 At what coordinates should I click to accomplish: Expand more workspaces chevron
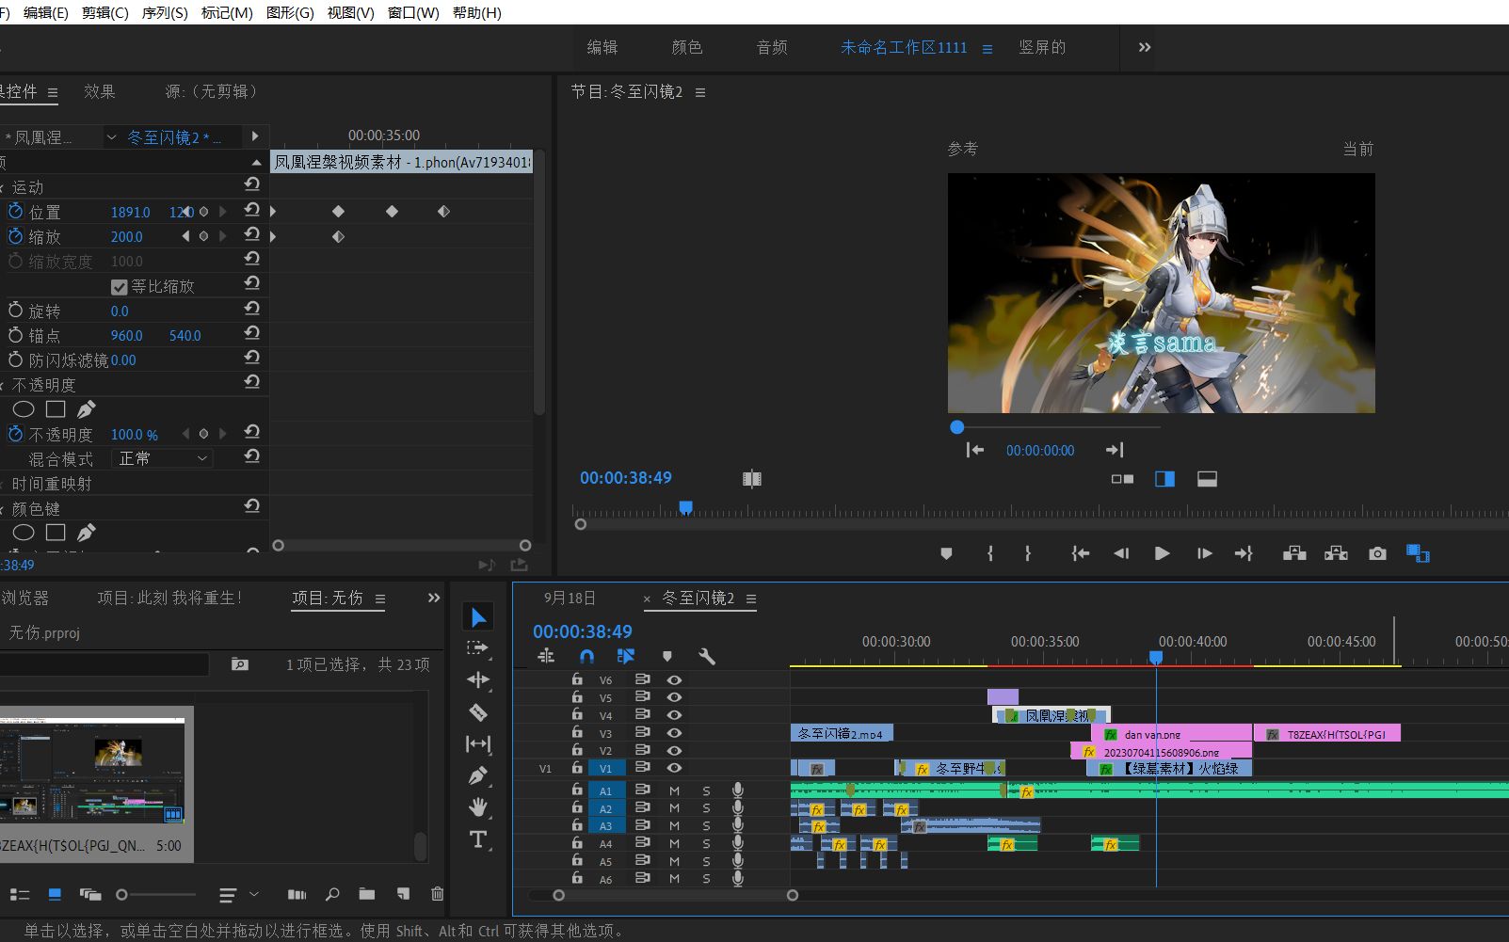tap(1145, 47)
